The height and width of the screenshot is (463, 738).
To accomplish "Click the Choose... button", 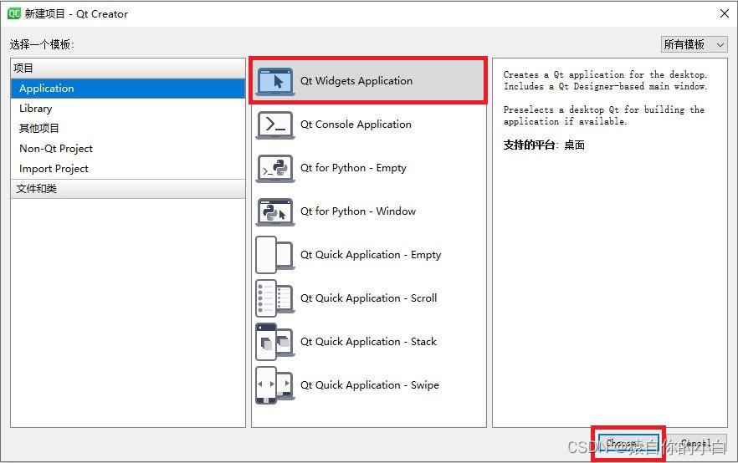I will point(629,443).
